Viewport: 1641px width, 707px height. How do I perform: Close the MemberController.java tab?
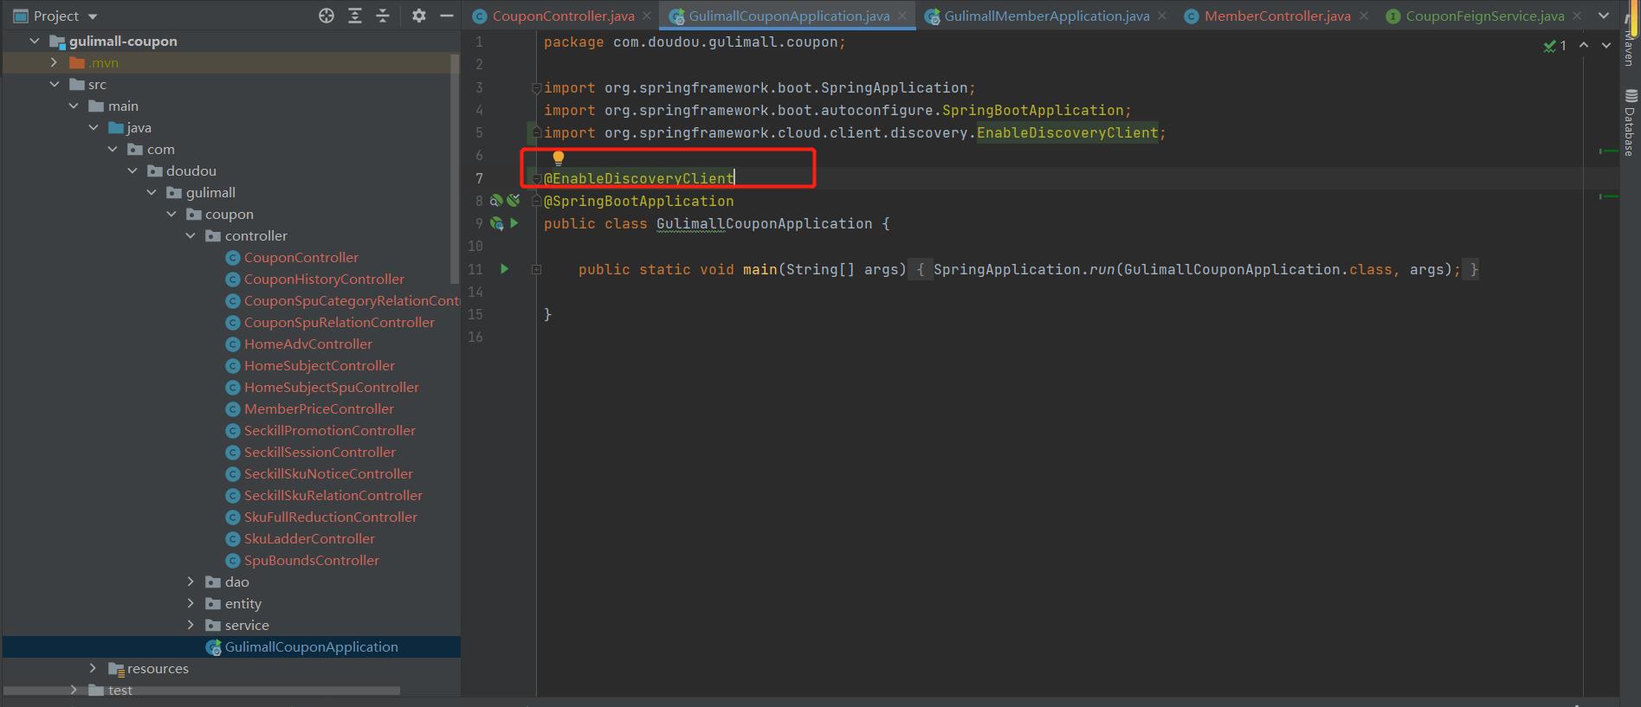point(1364,16)
